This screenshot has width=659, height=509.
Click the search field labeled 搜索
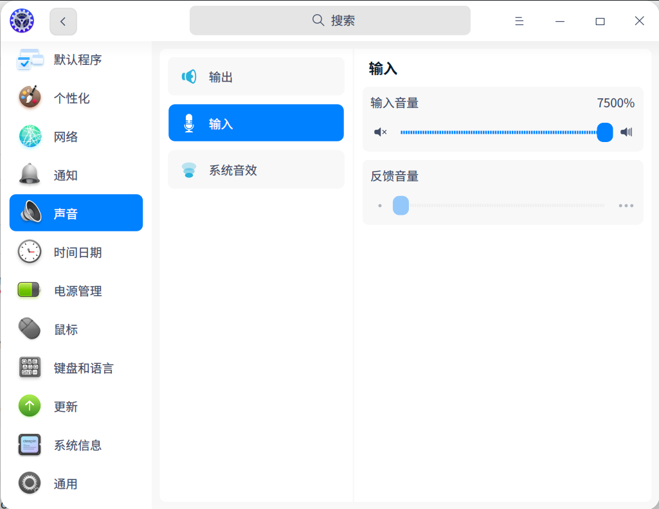330,21
